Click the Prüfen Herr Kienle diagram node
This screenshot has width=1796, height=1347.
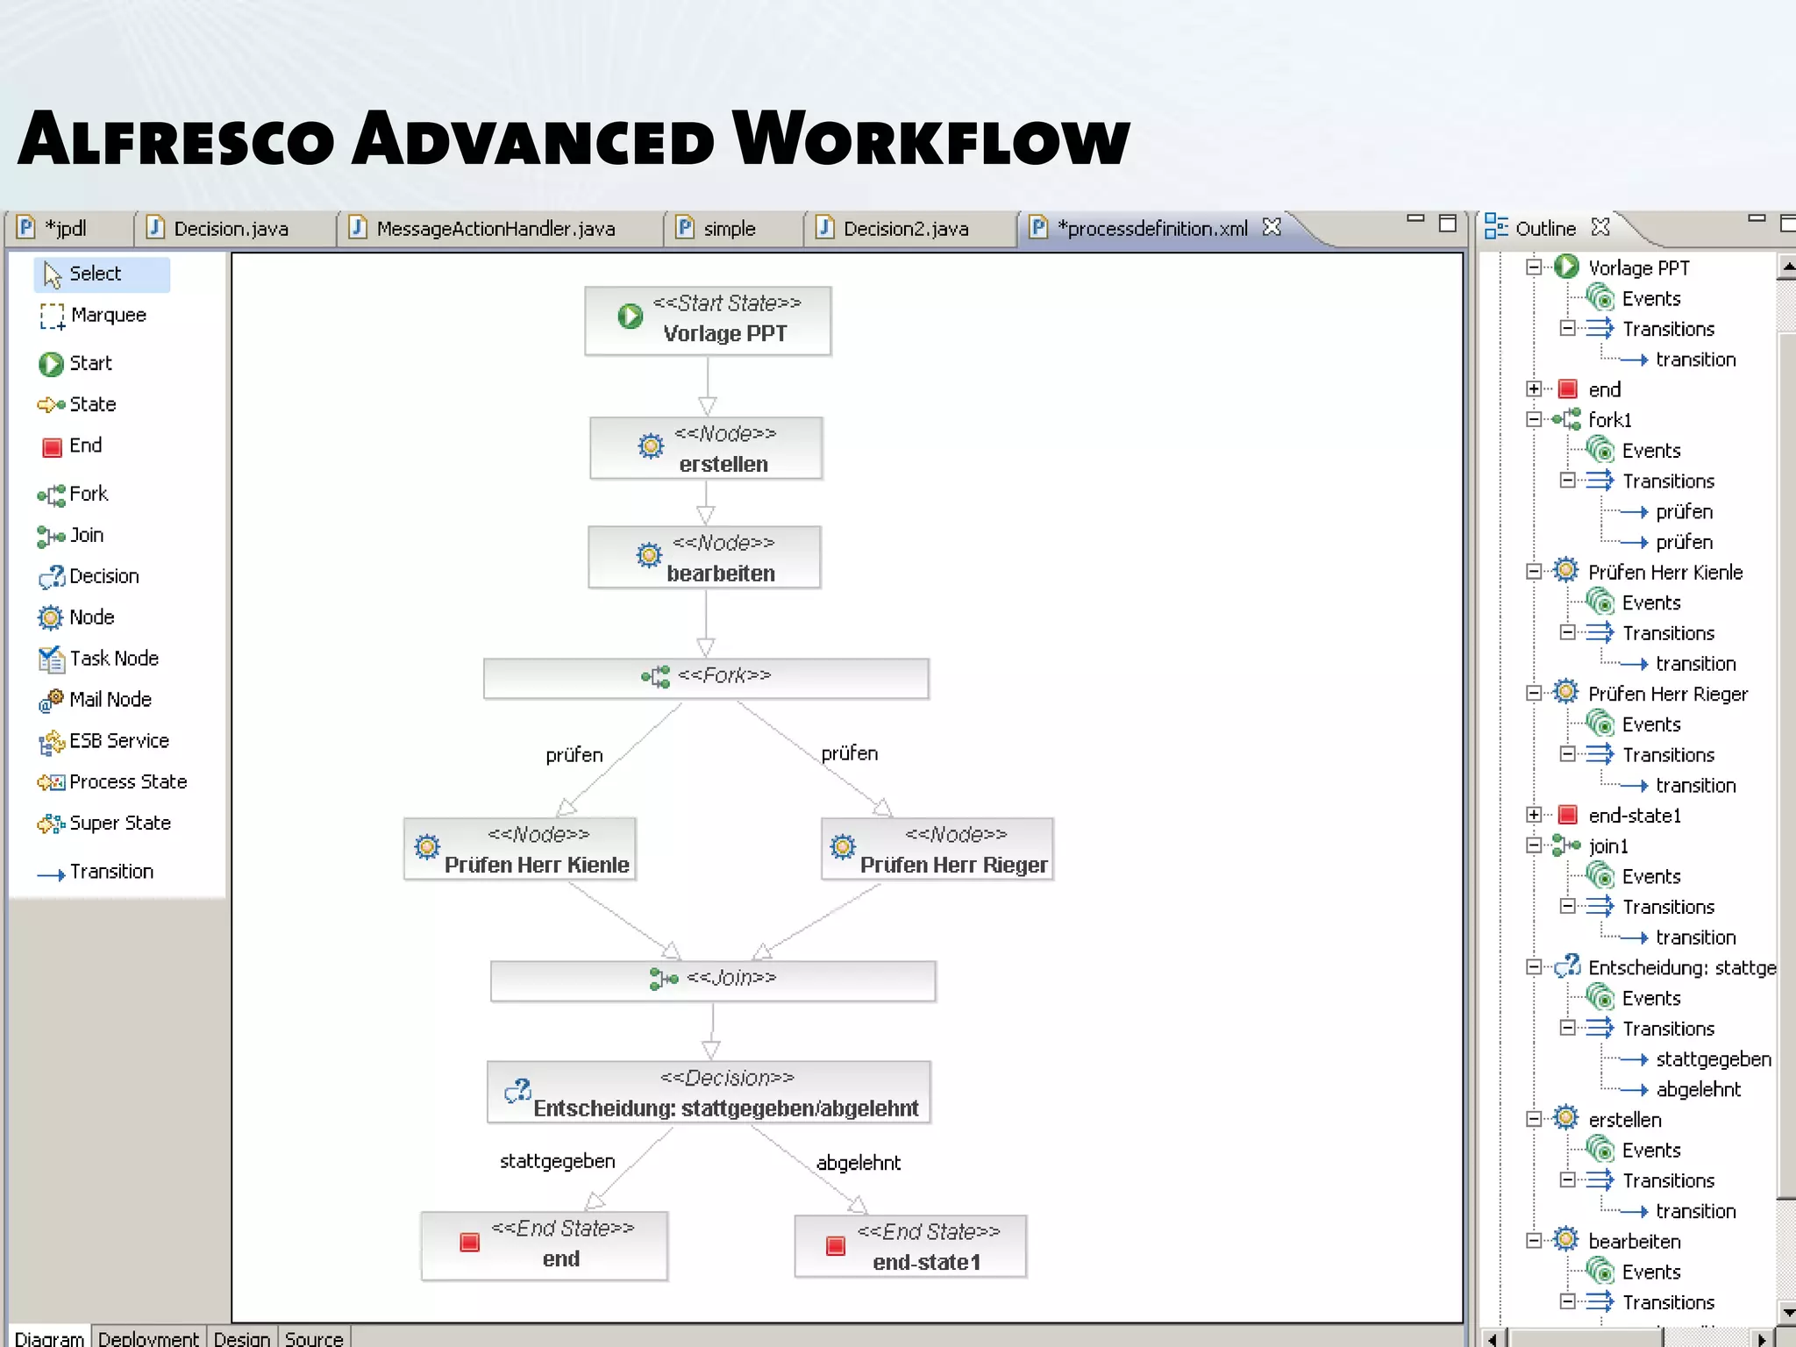point(519,849)
